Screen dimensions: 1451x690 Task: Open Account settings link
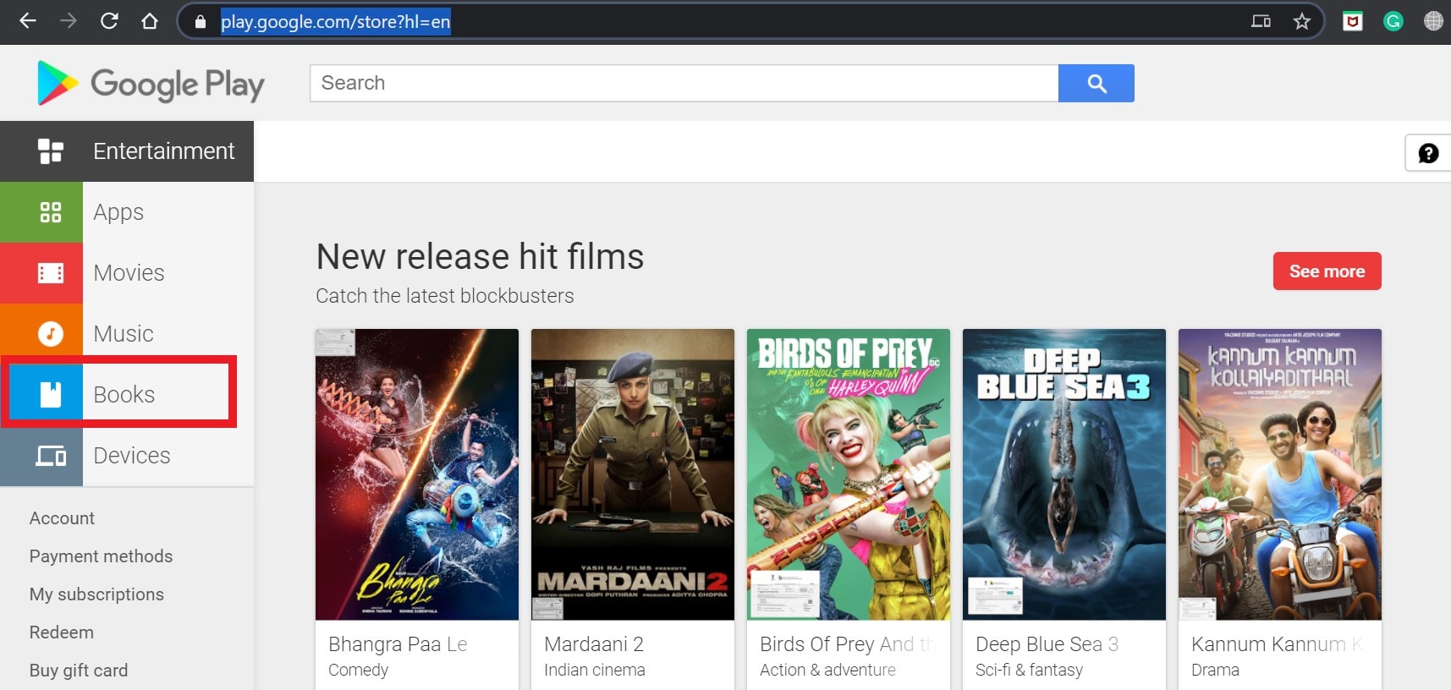62,518
